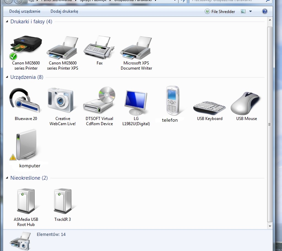Select the Creative WebCam Live! icon

[x=61, y=100]
